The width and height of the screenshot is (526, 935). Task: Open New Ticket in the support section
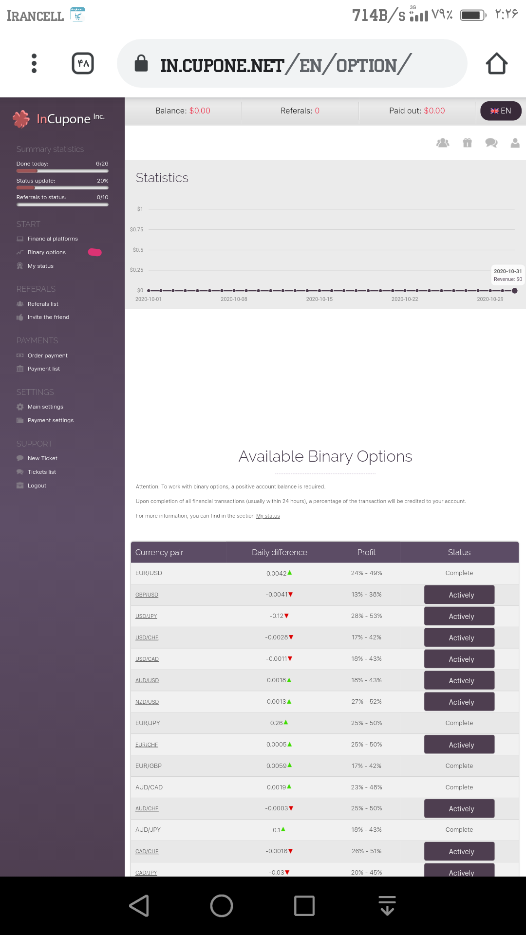tap(42, 458)
